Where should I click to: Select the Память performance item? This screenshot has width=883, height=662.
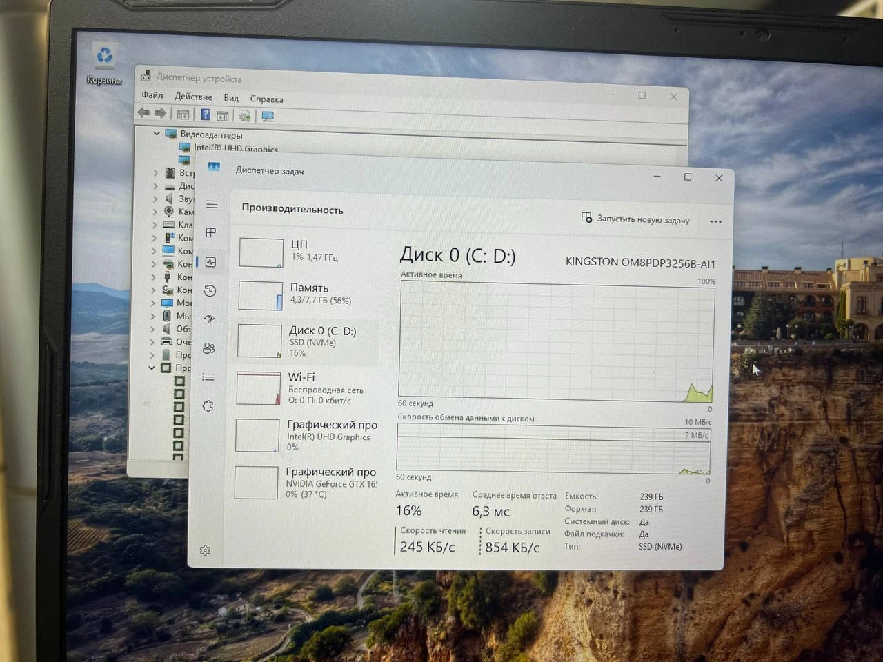[307, 294]
